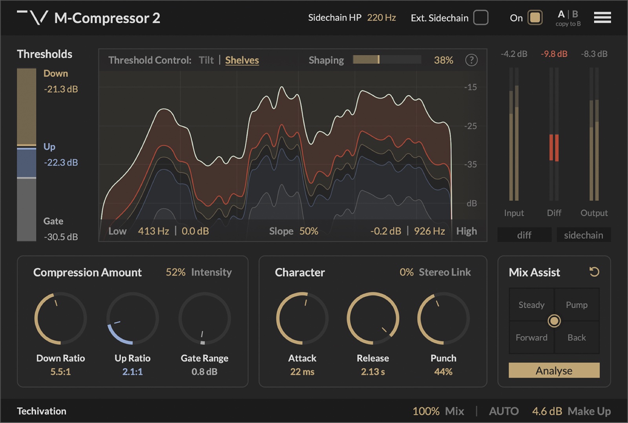Click the 44% Punch value
Viewport: 628px width, 423px height.
(444, 372)
